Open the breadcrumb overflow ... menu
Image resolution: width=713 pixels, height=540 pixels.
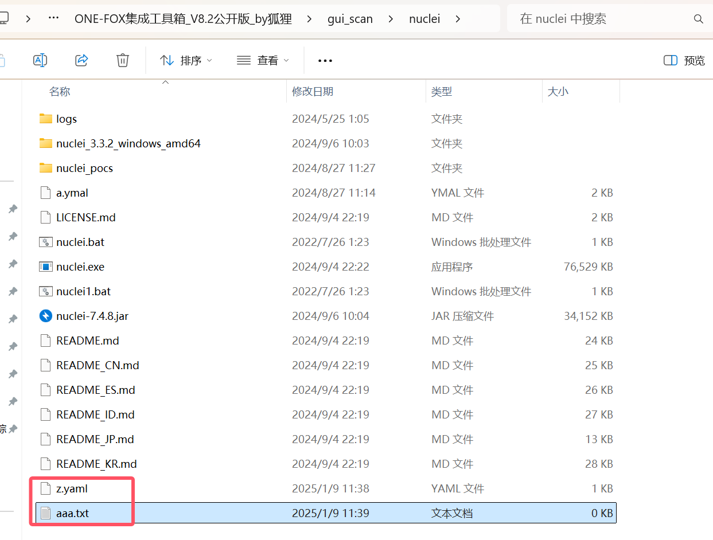pos(53,18)
